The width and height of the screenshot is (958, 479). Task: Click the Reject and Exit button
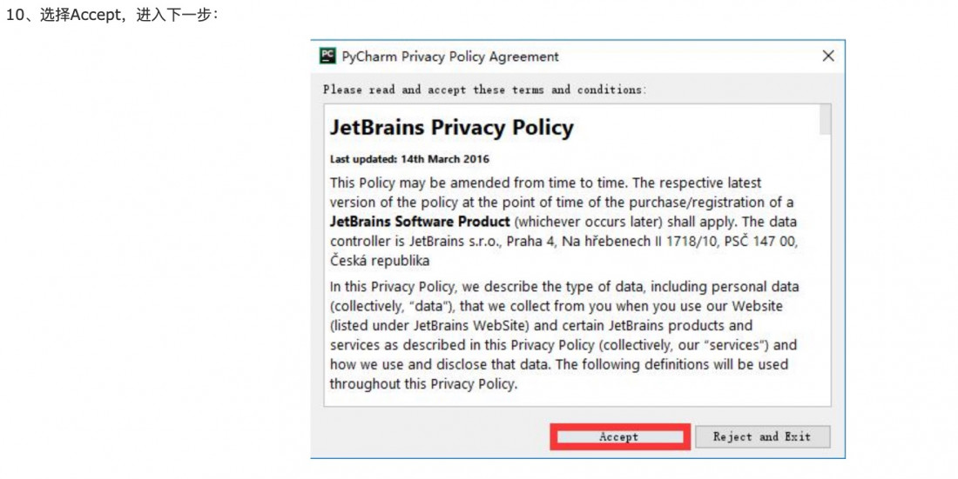[x=763, y=437]
